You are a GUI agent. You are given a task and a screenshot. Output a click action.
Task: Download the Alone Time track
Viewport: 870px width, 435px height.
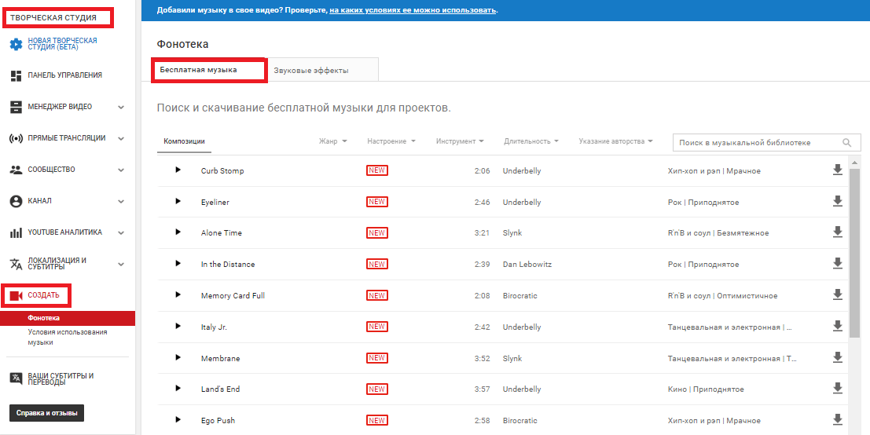click(x=838, y=232)
